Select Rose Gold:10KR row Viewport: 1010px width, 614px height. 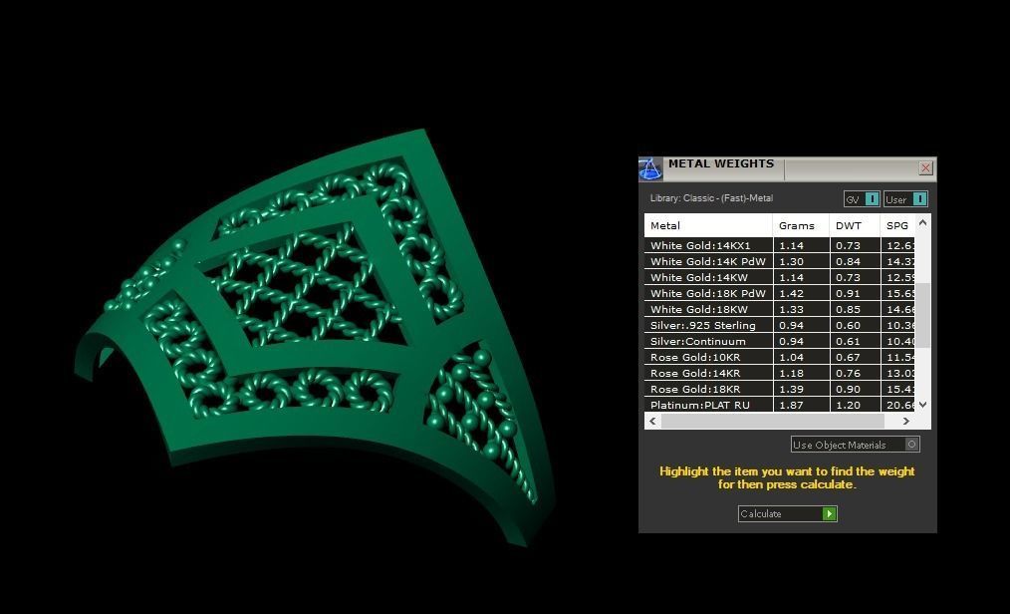click(x=779, y=357)
